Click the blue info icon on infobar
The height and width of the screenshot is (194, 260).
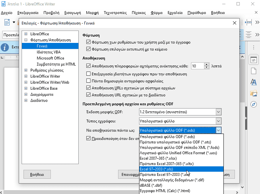(5, 47)
